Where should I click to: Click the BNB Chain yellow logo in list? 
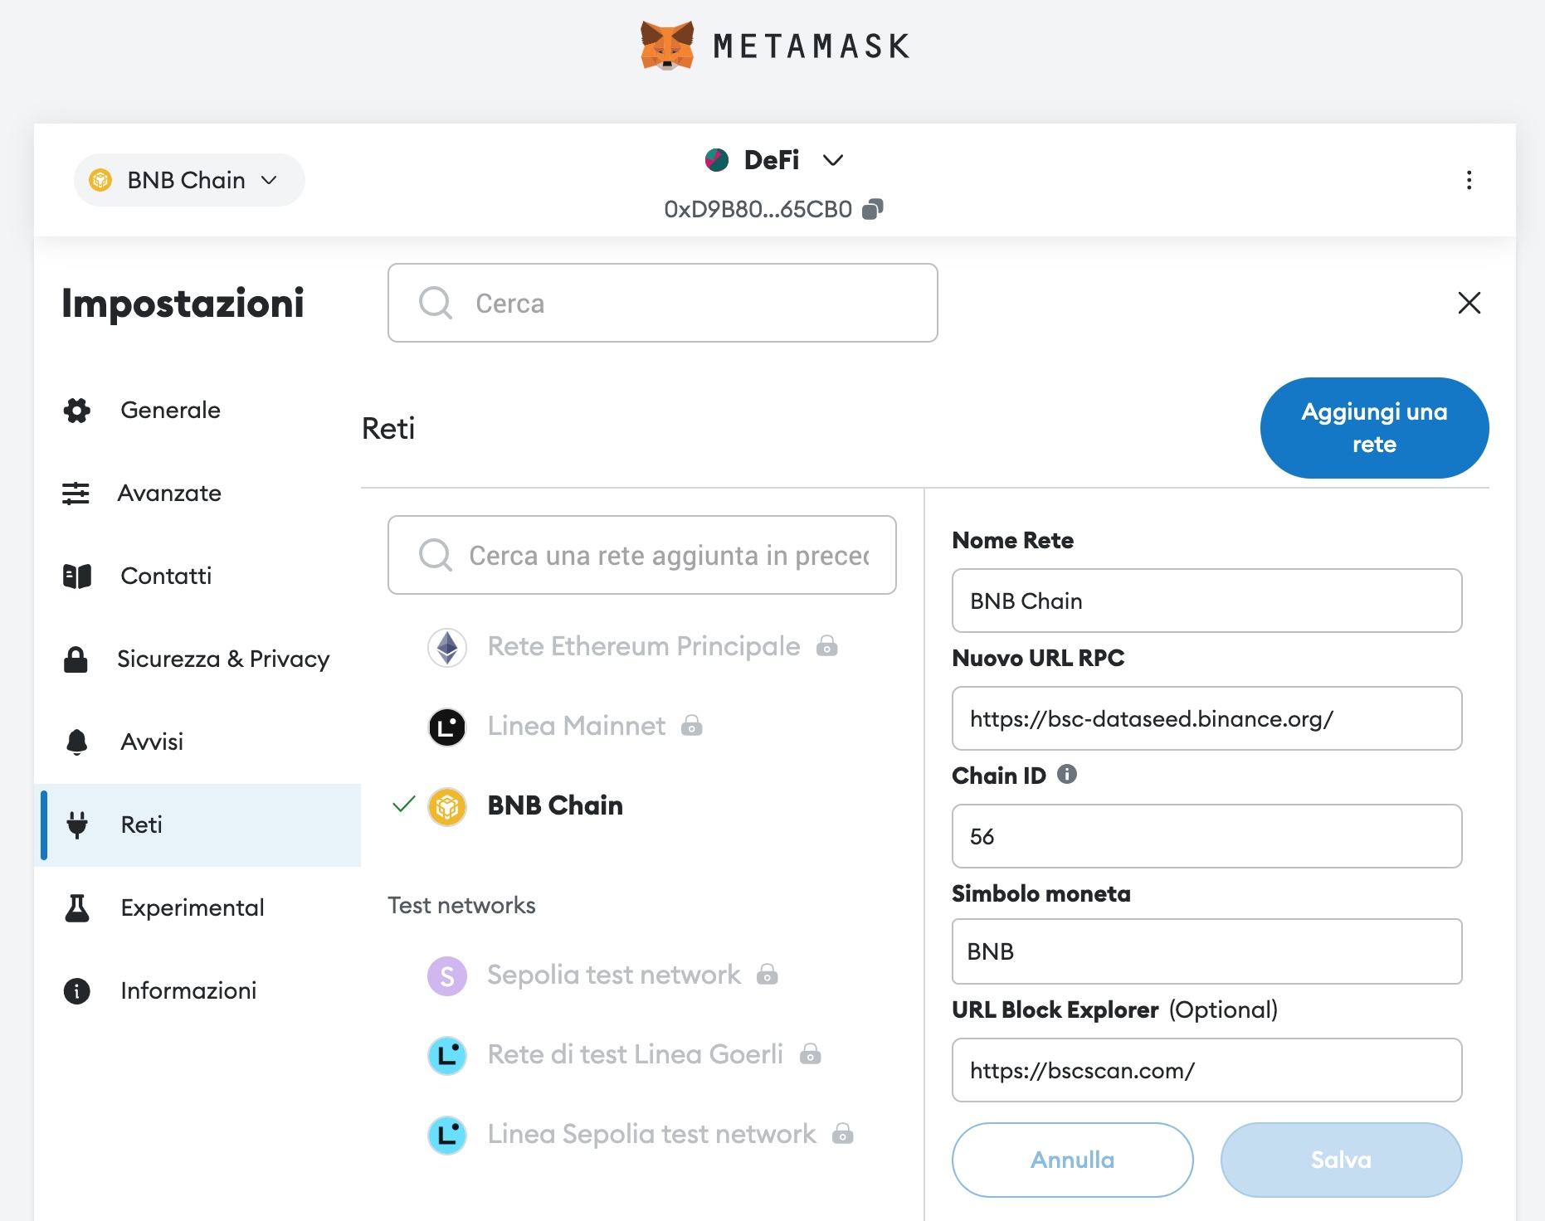447,806
